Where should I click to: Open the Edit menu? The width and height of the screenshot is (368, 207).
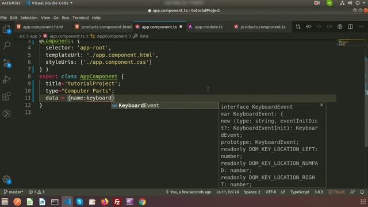click(13, 18)
